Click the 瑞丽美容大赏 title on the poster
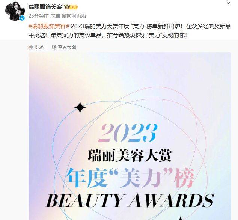The image size is (238, 220). pyautogui.click(x=130, y=155)
